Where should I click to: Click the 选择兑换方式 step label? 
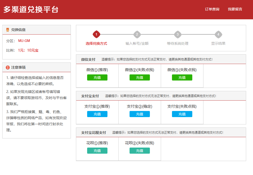coord(96,43)
